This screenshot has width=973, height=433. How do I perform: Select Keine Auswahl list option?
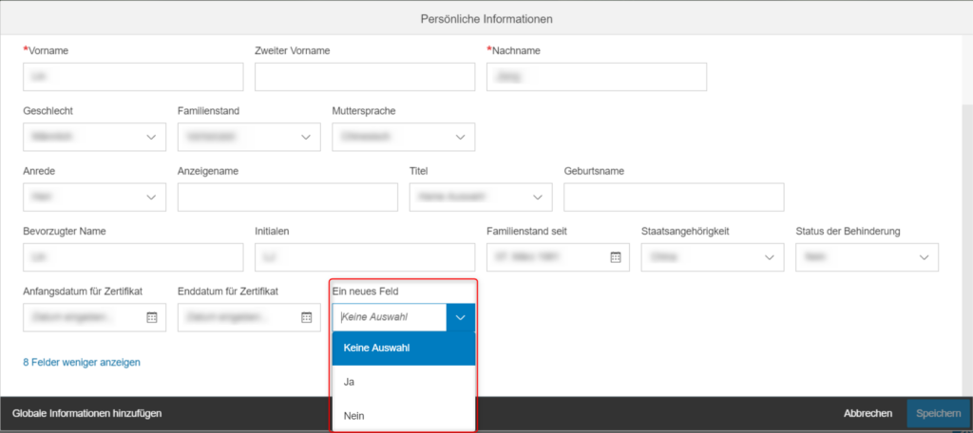point(404,348)
